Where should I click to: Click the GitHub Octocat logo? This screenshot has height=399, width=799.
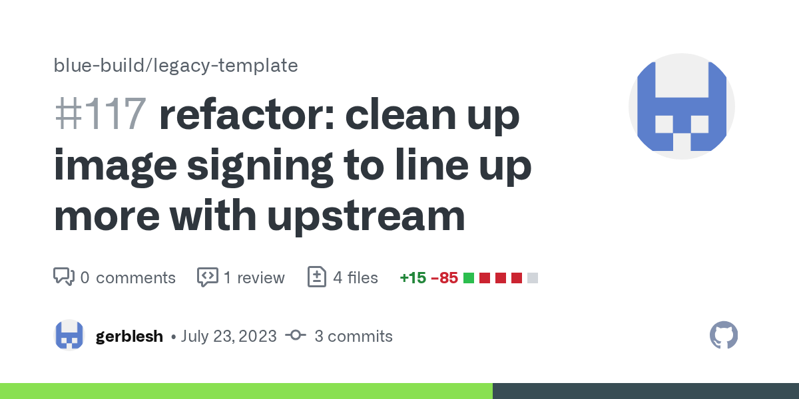[x=724, y=336]
